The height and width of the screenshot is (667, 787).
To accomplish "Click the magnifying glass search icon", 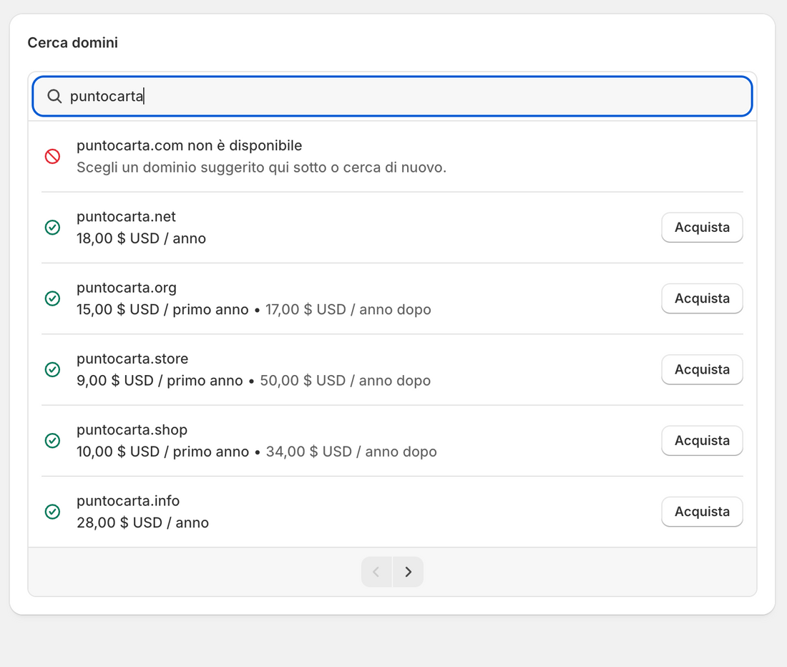I will (x=54, y=97).
